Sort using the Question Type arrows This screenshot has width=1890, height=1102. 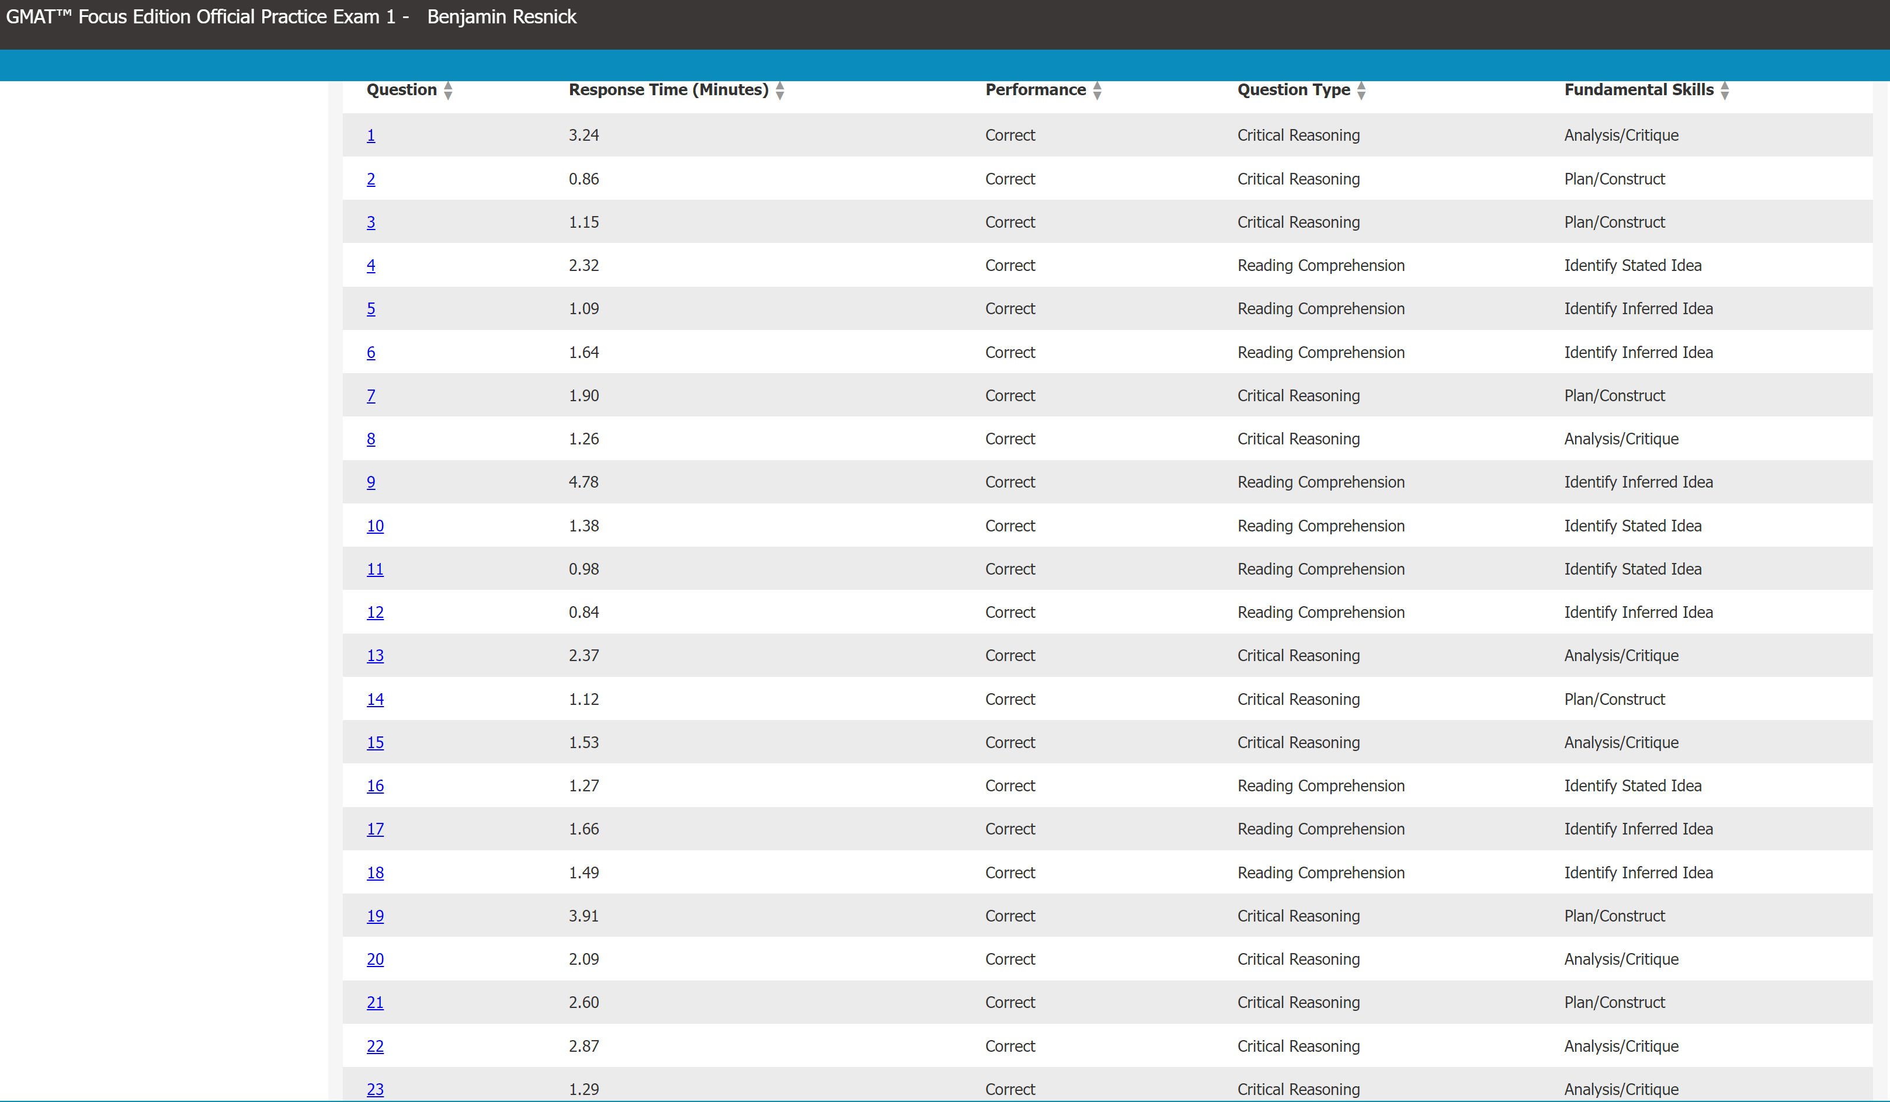(x=1361, y=91)
